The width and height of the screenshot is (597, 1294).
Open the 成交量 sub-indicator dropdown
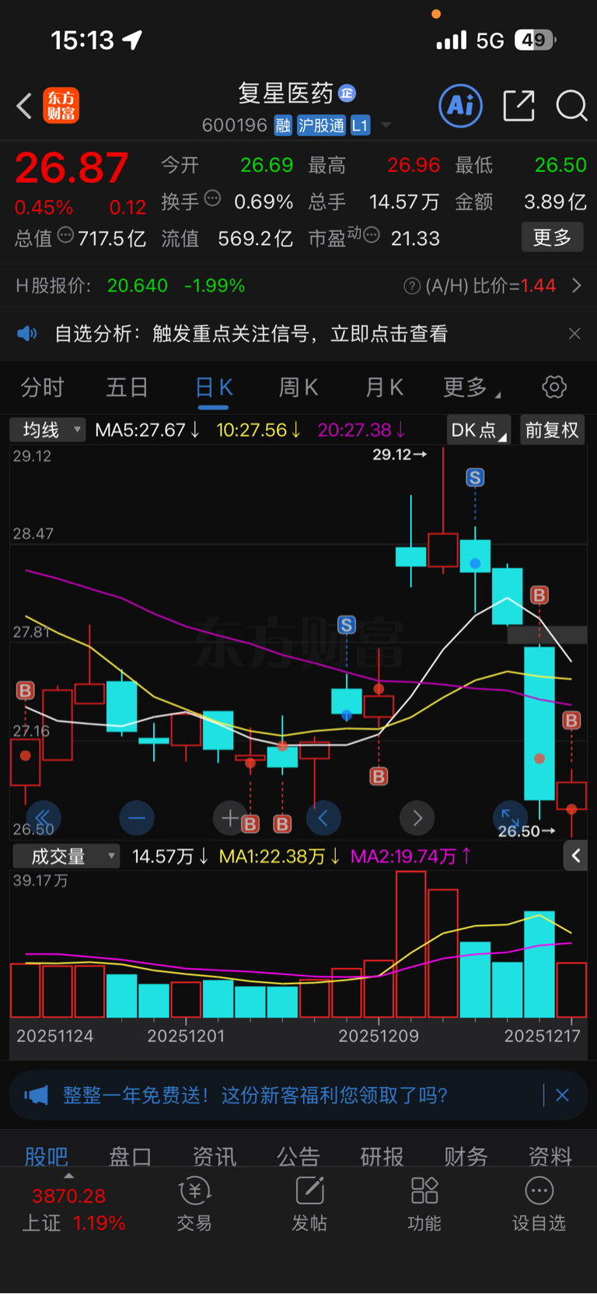[66, 857]
